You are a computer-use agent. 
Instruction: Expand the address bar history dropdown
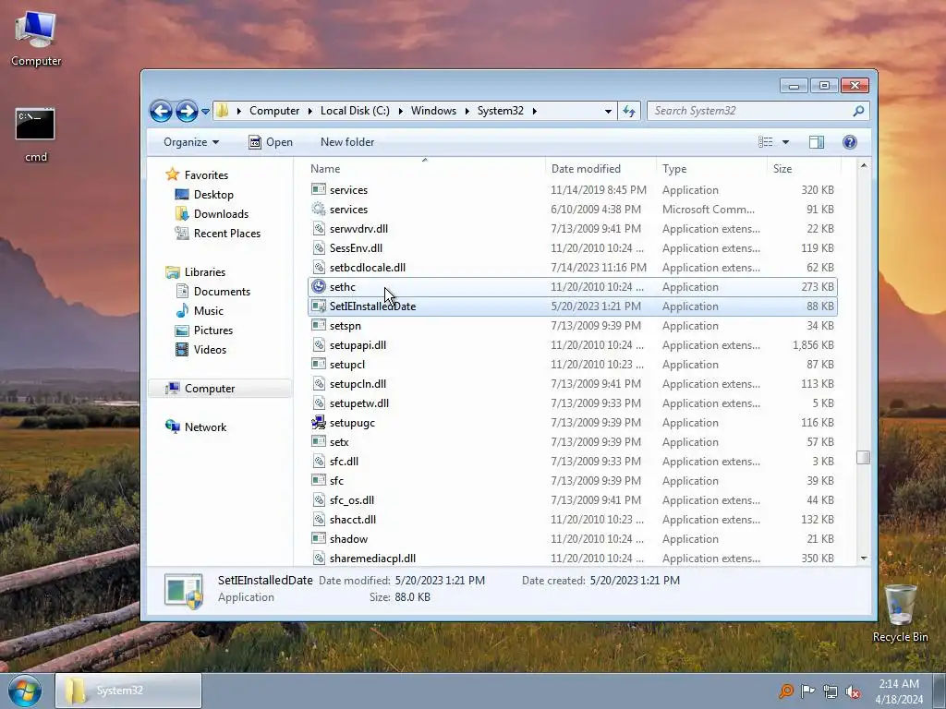tap(608, 112)
